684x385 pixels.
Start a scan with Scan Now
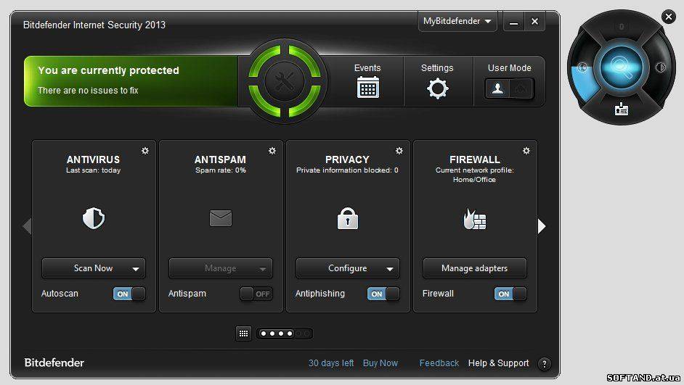[x=94, y=268]
